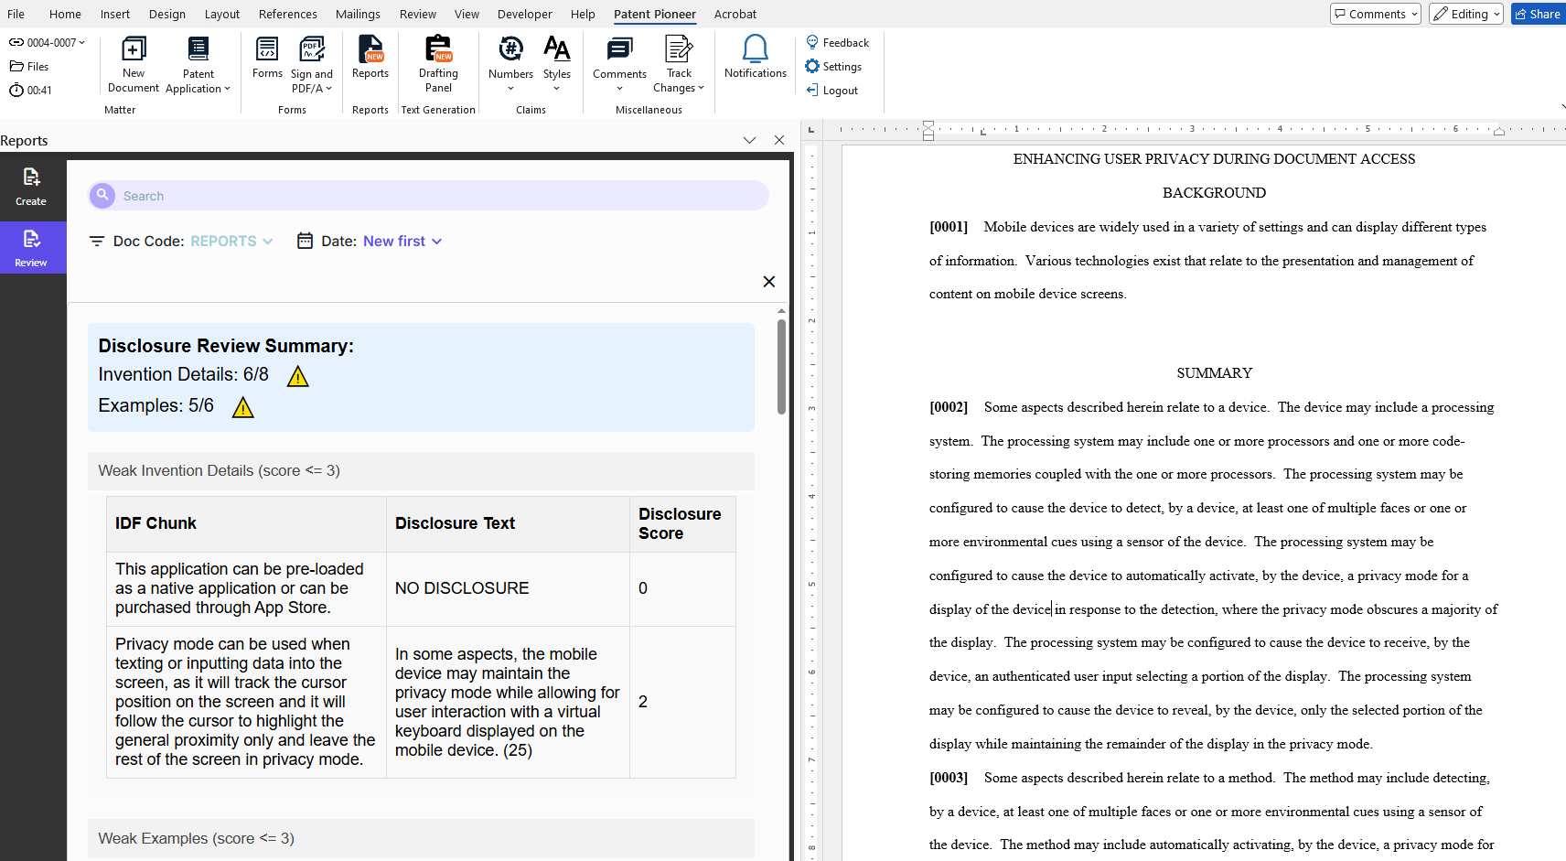Viewport: 1566px width, 861px height.
Task: Open the Editing mode dropdown
Action: 1465,14
